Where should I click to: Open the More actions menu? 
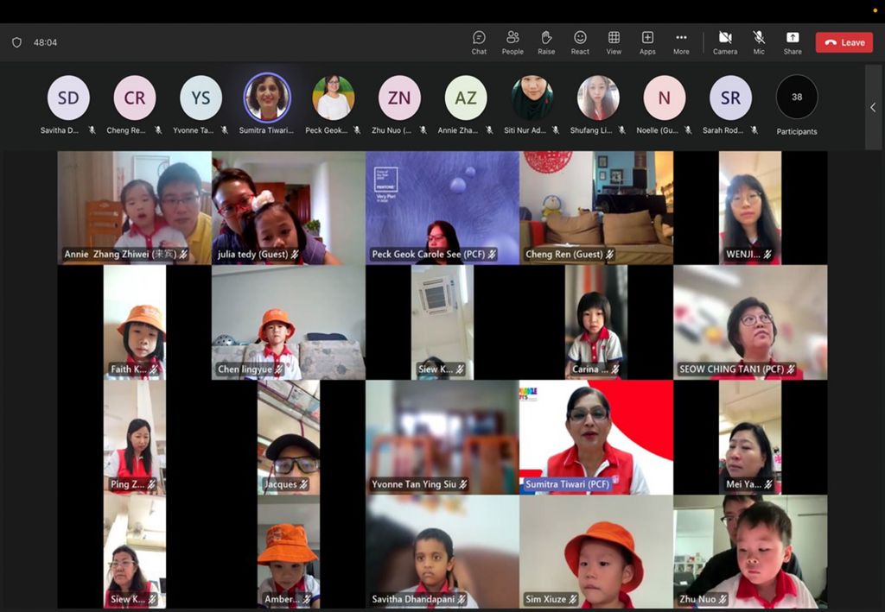coord(681,43)
